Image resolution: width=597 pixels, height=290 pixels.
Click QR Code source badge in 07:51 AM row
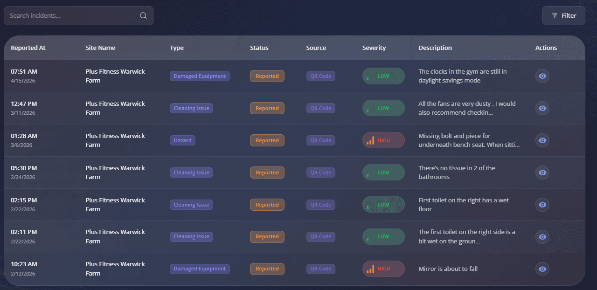click(x=321, y=76)
